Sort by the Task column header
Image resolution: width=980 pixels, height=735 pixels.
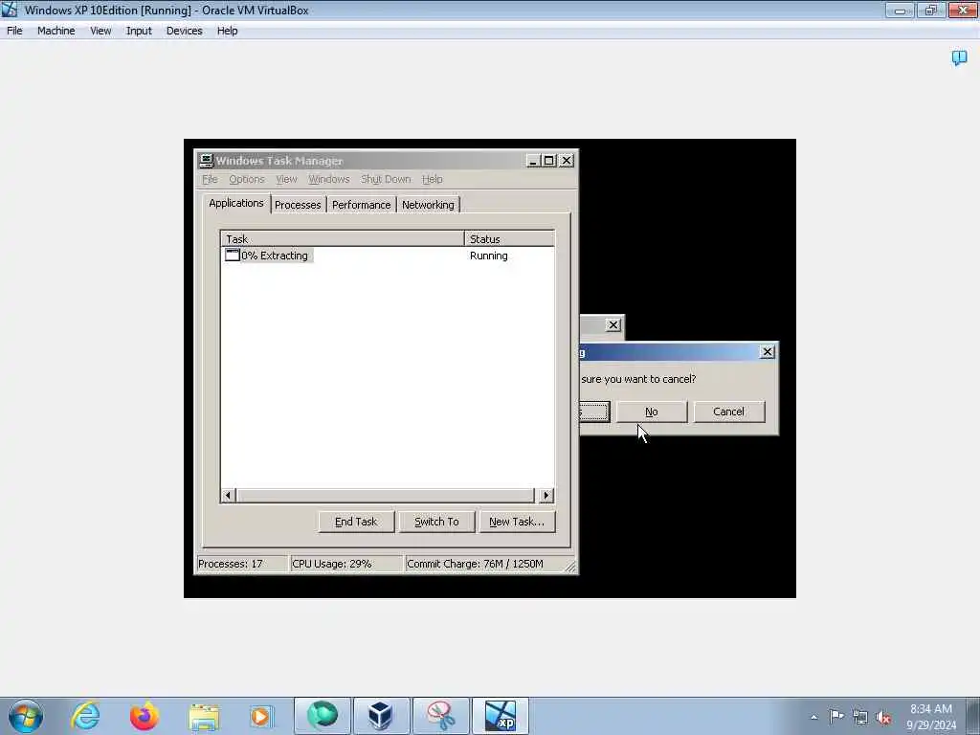343,238
